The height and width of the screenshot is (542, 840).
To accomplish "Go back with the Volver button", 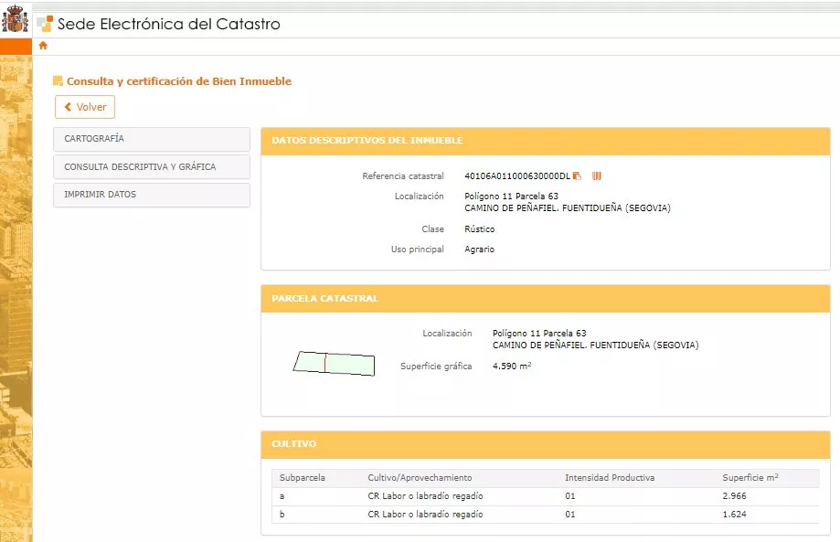I will tap(85, 107).
